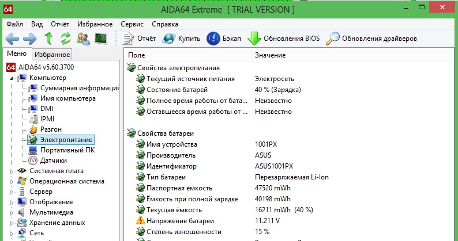Screen dimensions: 458x241
Task: Select Имя устройства row
Action: pyautogui.click(x=207, y=144)
